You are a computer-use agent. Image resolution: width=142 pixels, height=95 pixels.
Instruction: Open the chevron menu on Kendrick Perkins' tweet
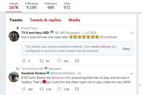tap(132, 74)
